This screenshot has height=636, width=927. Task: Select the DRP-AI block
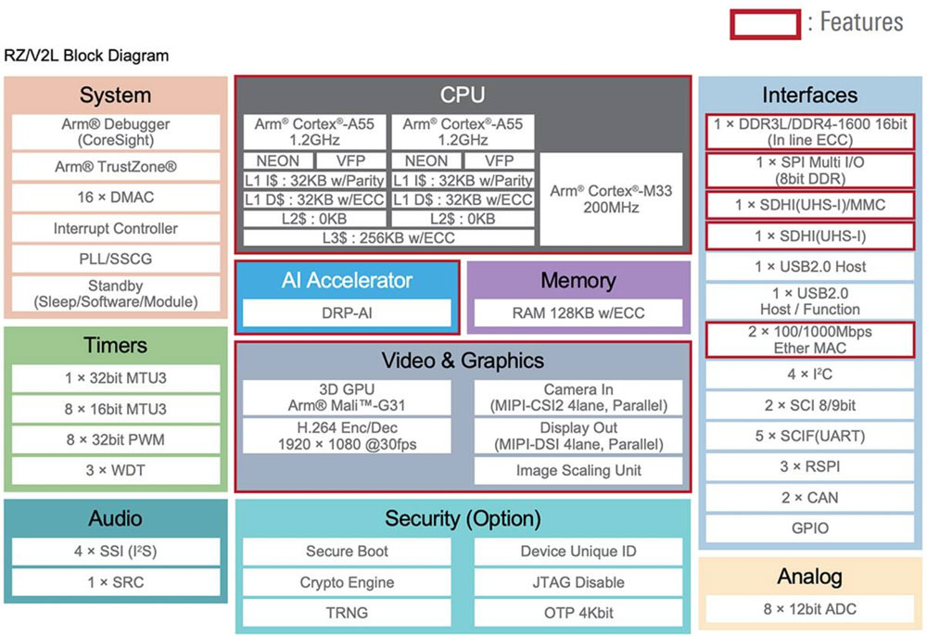346,313
